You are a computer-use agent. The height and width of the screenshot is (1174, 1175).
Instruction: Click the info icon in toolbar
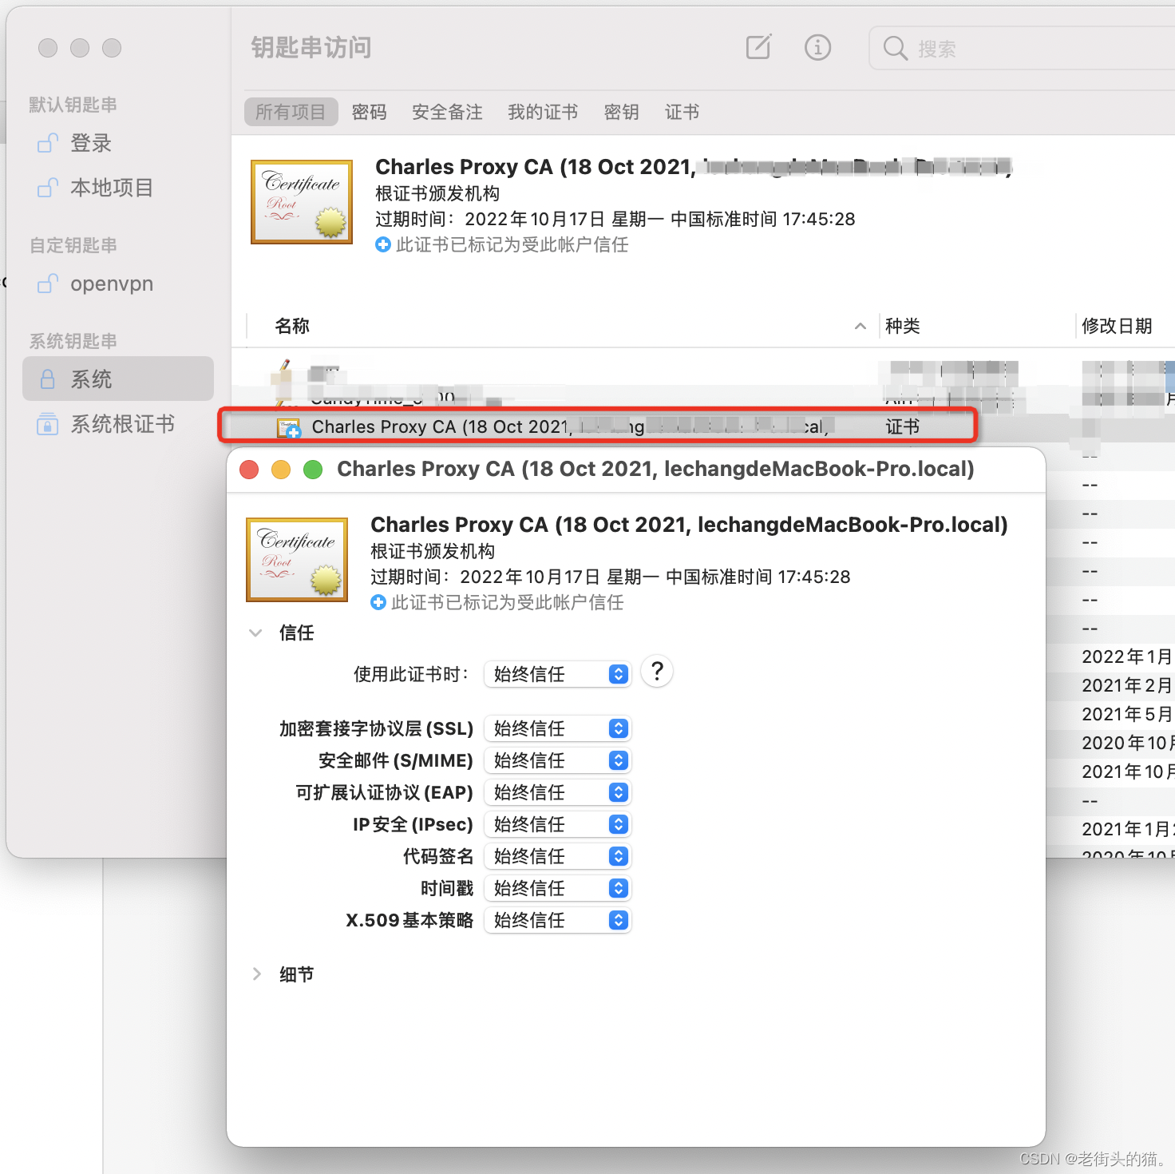click(817, 48)
